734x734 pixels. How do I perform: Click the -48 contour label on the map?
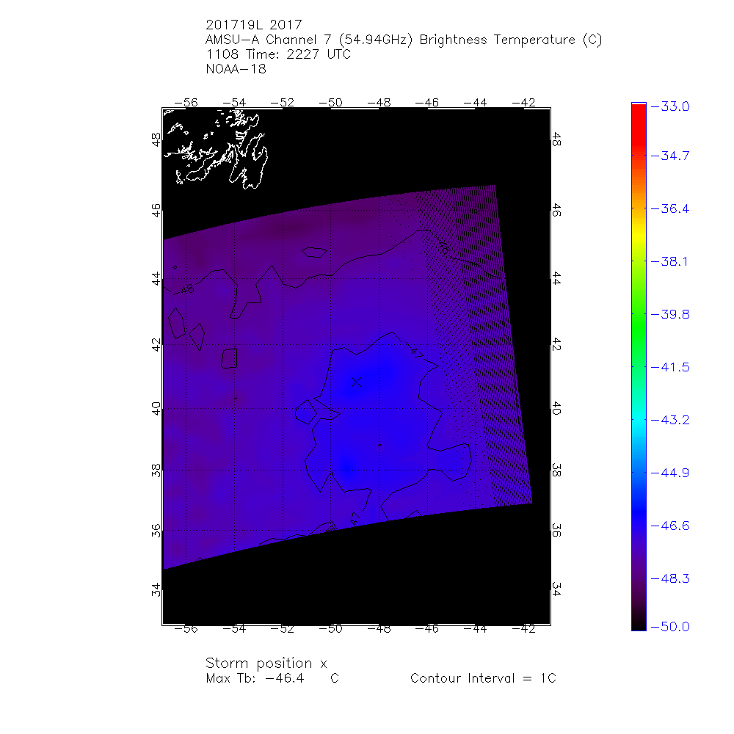tap(186, 290)
